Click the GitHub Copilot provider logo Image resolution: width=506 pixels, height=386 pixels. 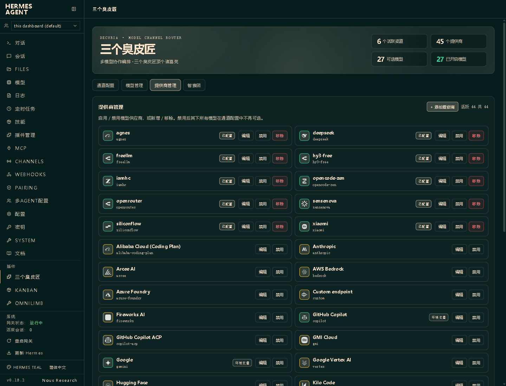[304, 318]
